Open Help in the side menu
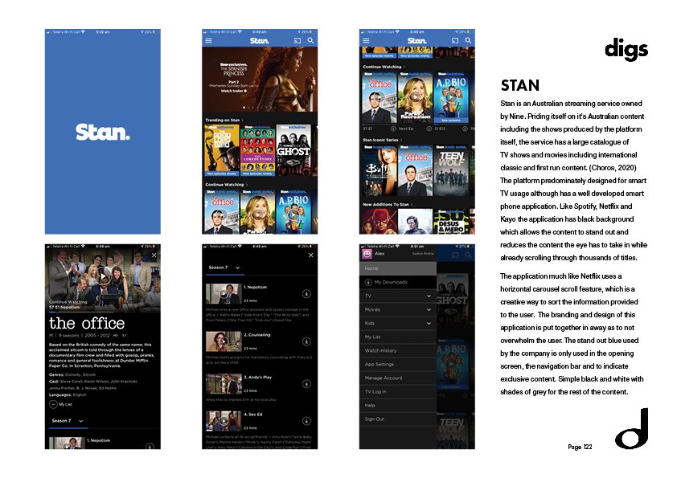The width and height of the screenshot is (677, 478). tap(398, 406)
